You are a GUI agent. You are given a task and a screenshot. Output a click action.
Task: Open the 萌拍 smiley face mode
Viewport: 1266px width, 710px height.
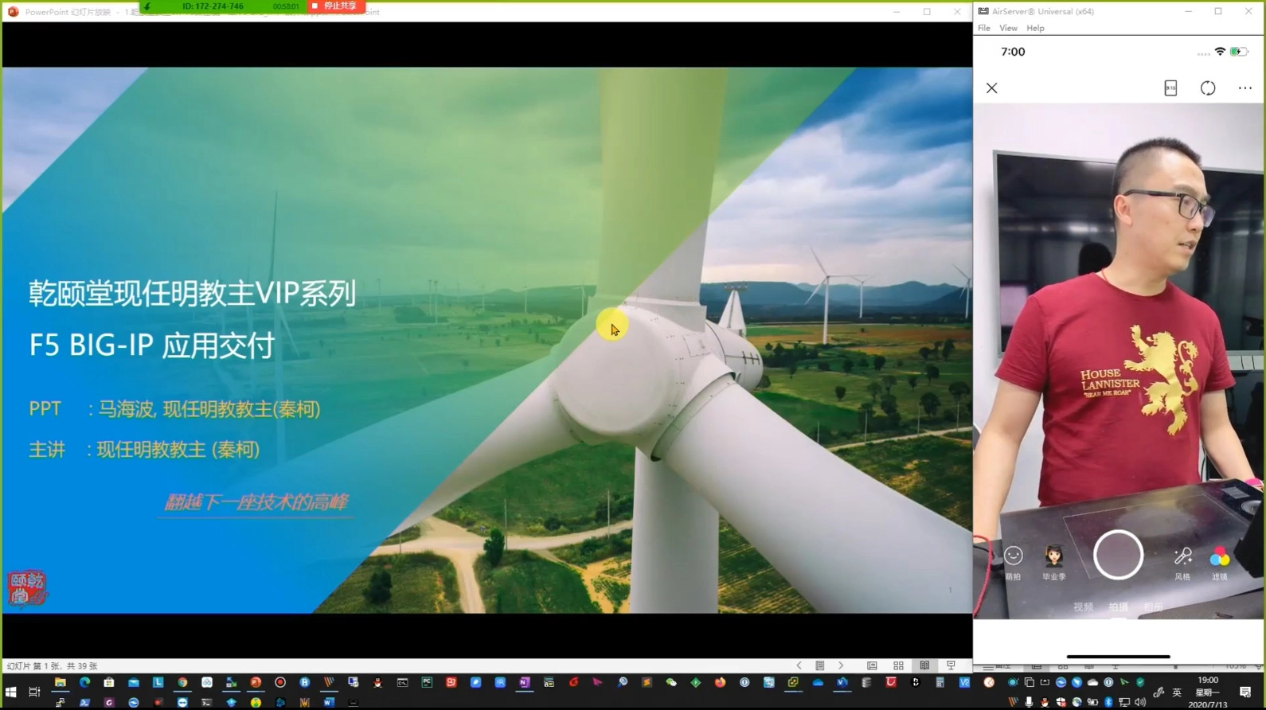pos(1013,556)
